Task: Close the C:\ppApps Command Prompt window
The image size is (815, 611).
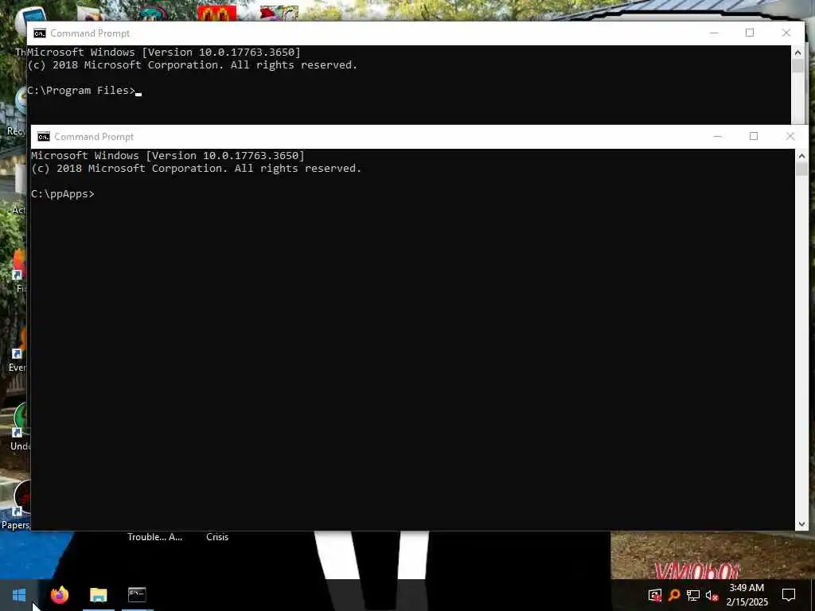Action: [x=790, y=136]
